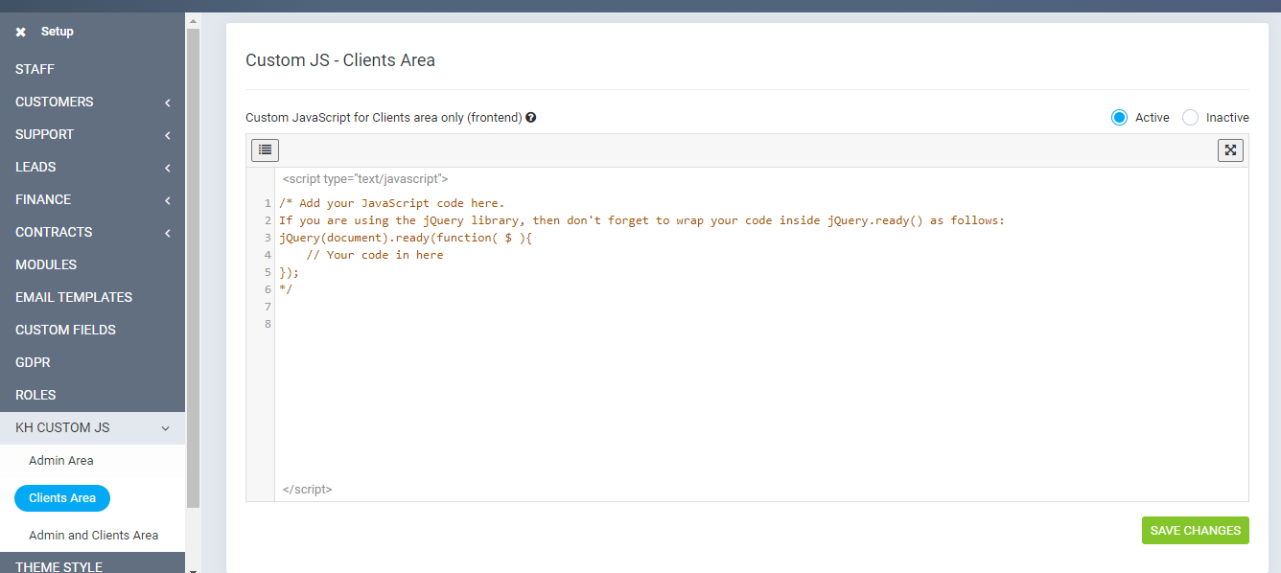Close the Setup menu with X icon
1281x573 pixels.
click(20, 32)
